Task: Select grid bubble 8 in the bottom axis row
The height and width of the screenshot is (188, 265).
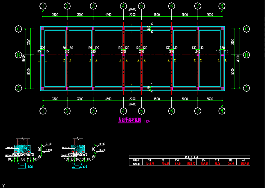Action: point(222,111)
